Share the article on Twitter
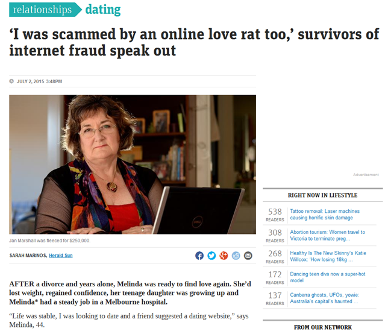388x334 pixels. [x=211, y=255]
